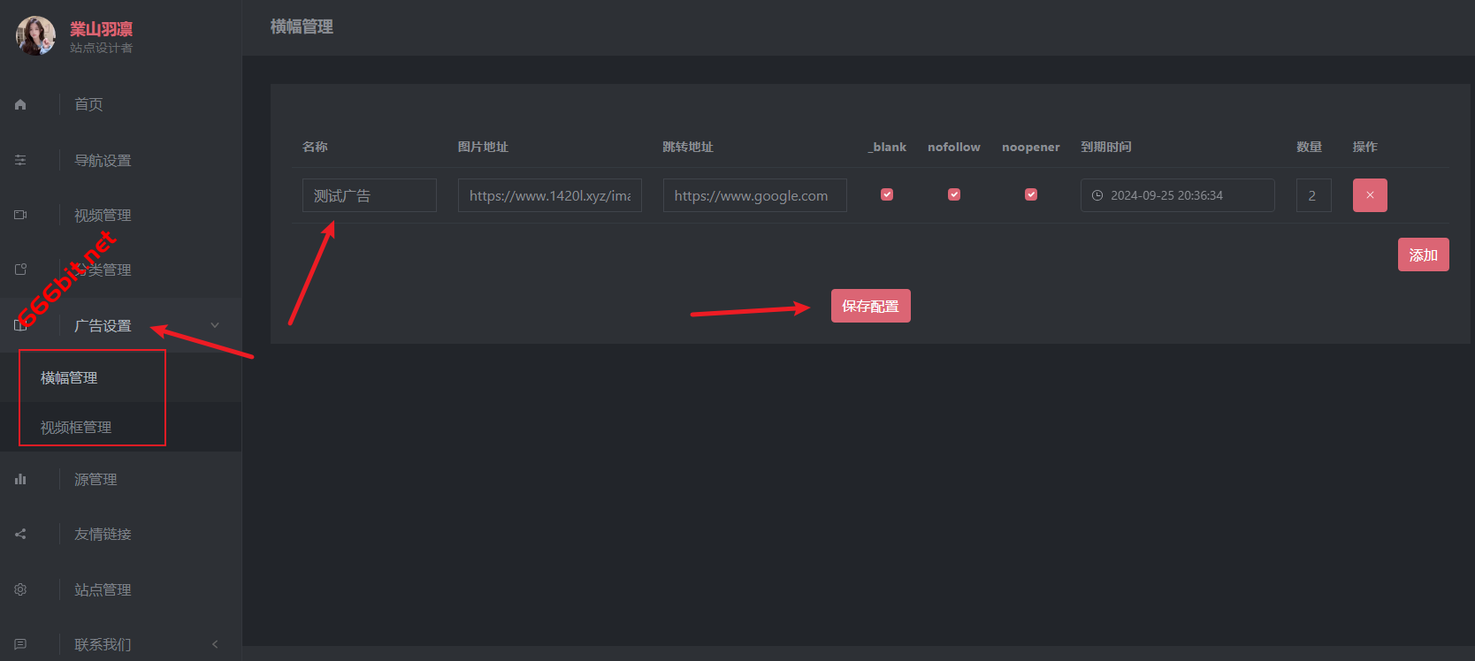
Task: Click the gear icon for 站点管理
Action: pos(20,589)
